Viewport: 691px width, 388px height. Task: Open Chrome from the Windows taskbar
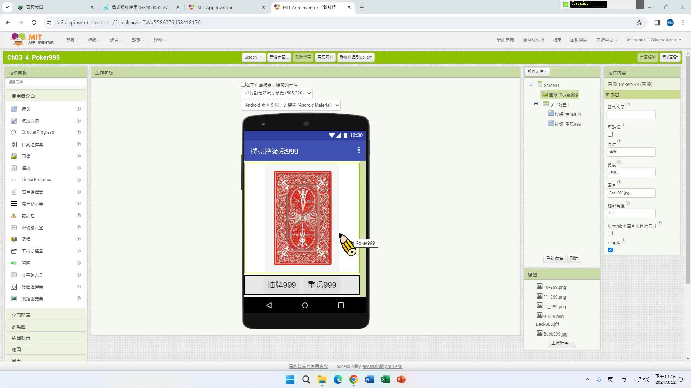pyautogui.click(x=353, y=379)
